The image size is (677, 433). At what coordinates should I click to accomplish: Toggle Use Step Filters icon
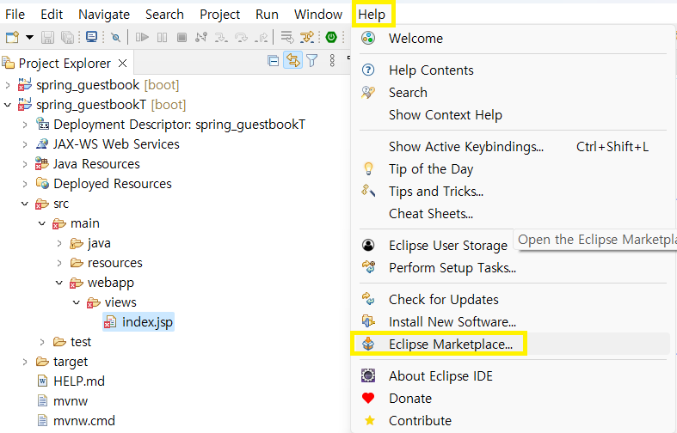tap(307, 37)
